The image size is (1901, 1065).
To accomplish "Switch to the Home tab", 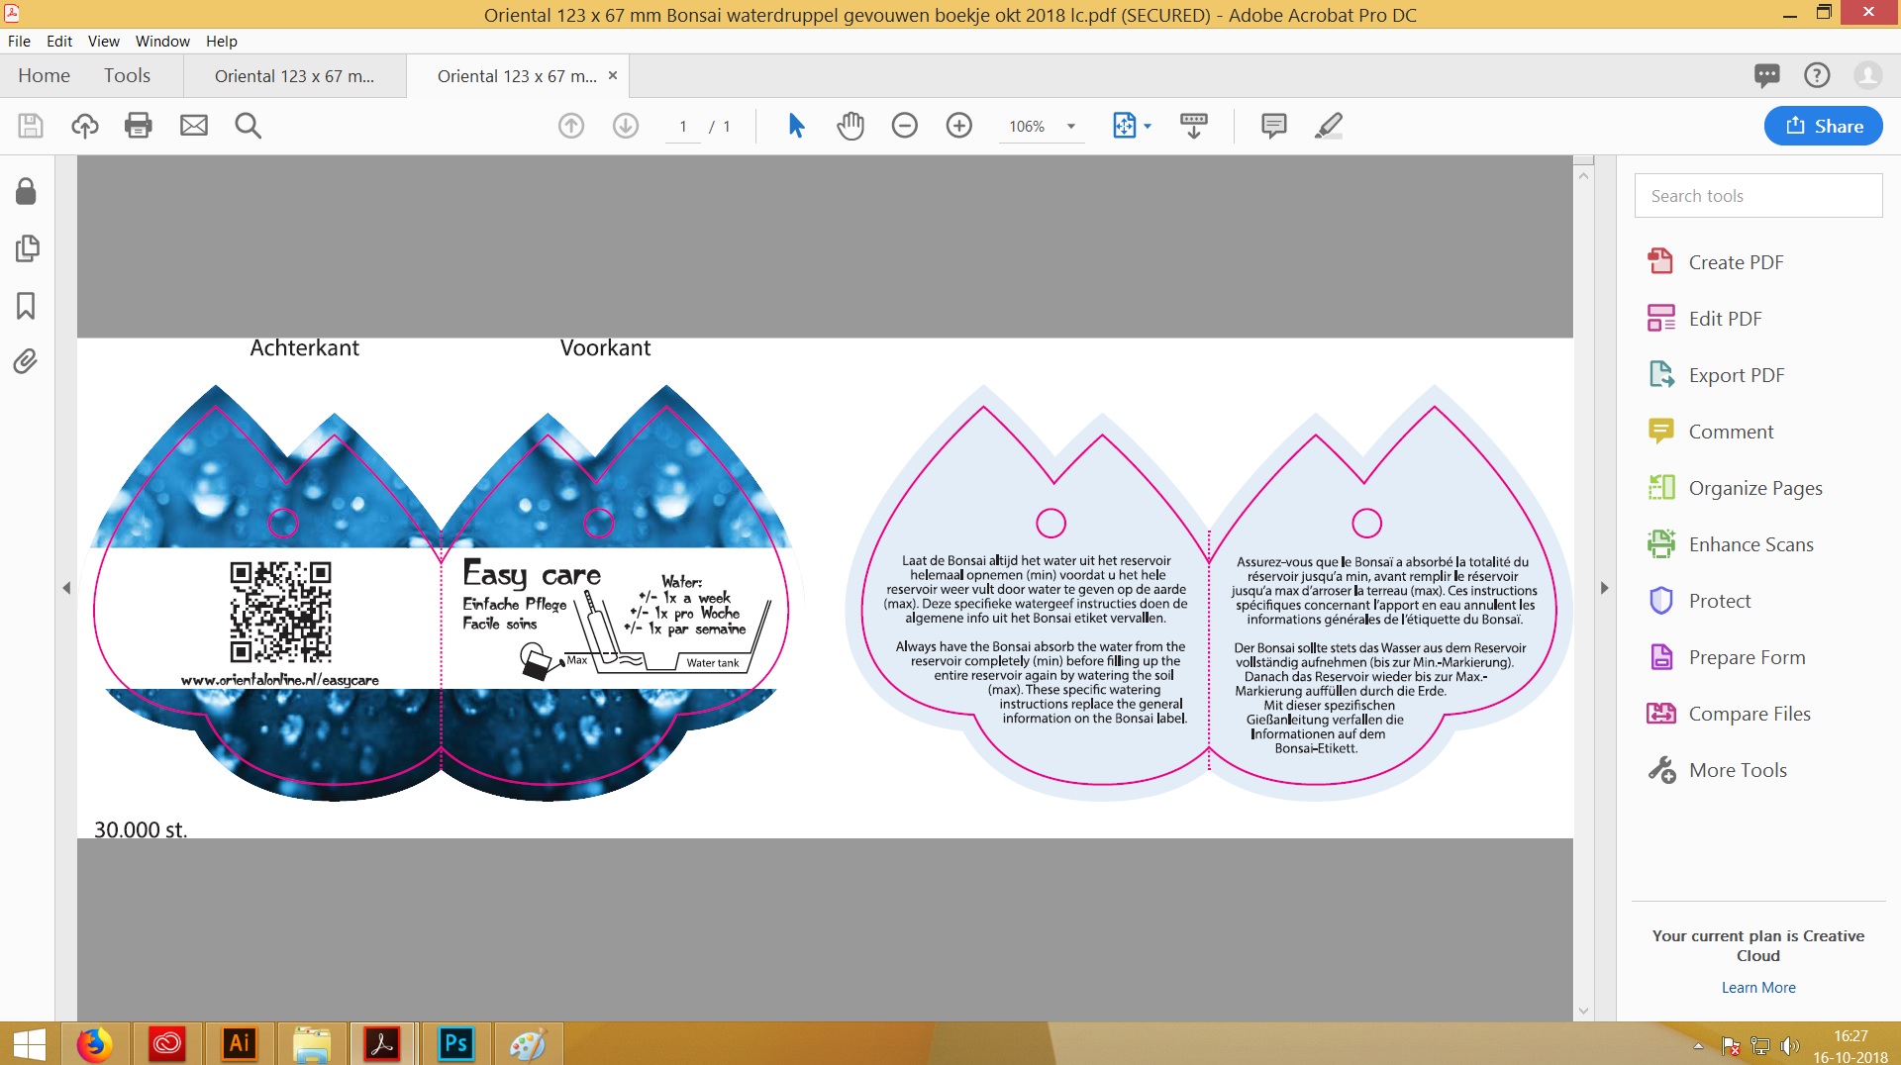I will pyautogui.click(x=44, y=76).
